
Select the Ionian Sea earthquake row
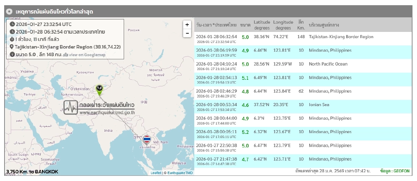click(x=302, y=106)
